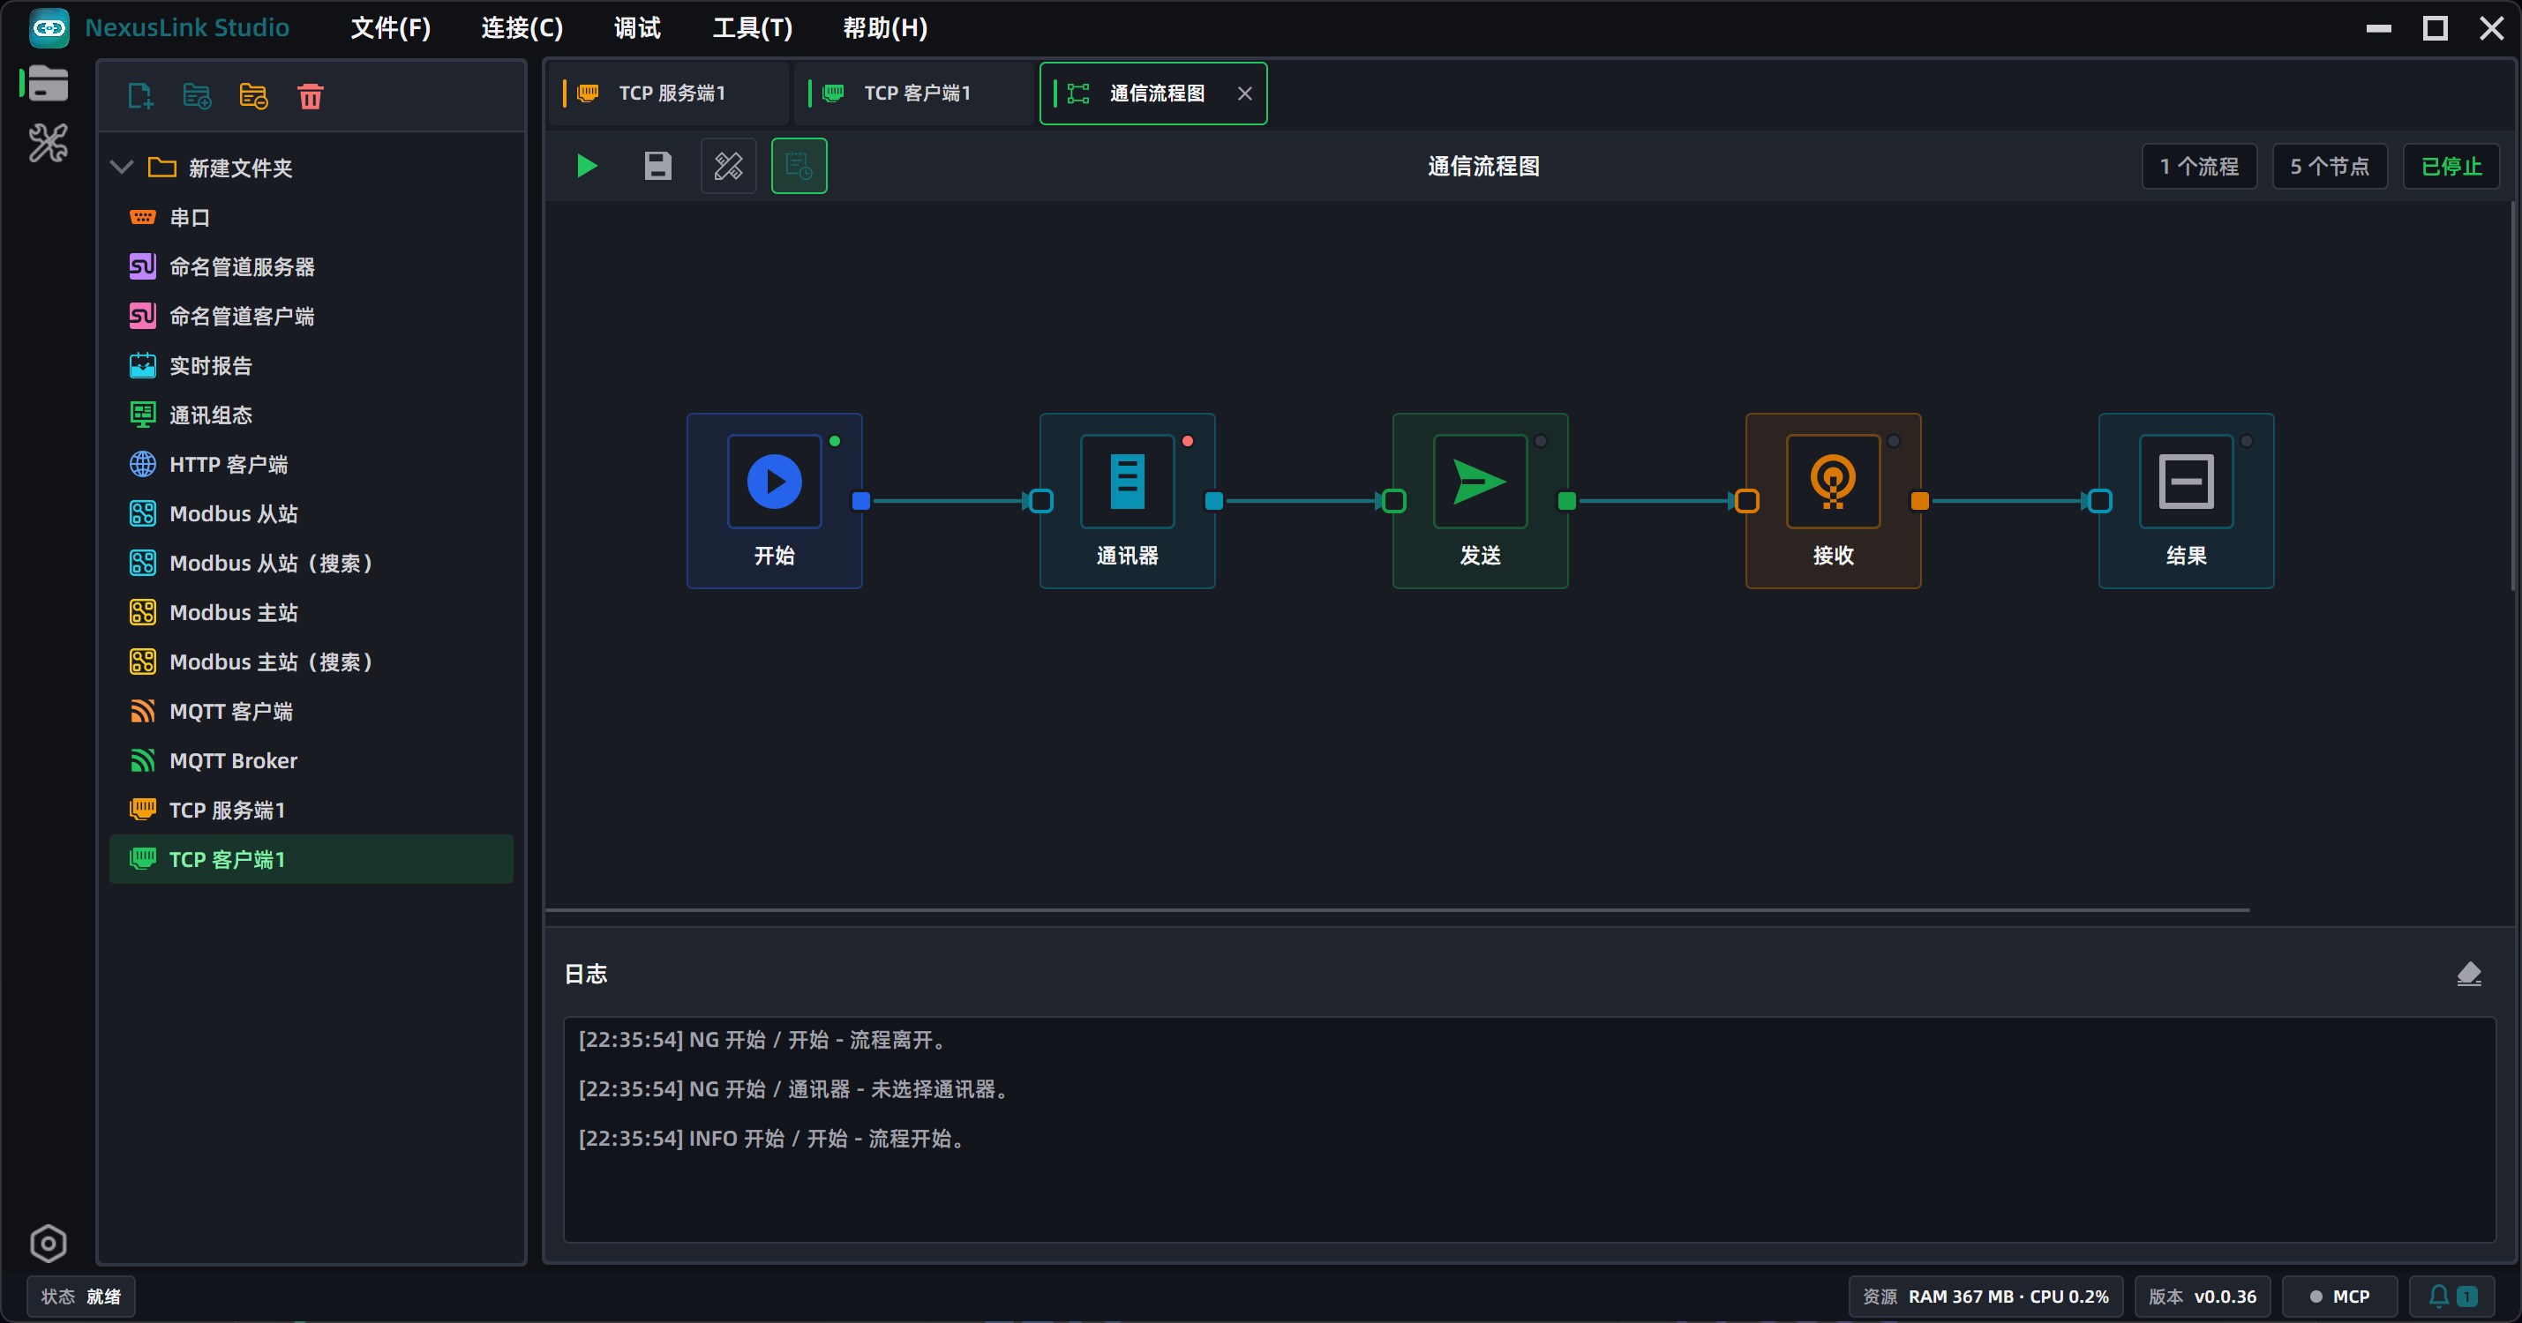The image size is (2522, 1323).
Task: Run the flow with green play button
Action: pos(587,167)
